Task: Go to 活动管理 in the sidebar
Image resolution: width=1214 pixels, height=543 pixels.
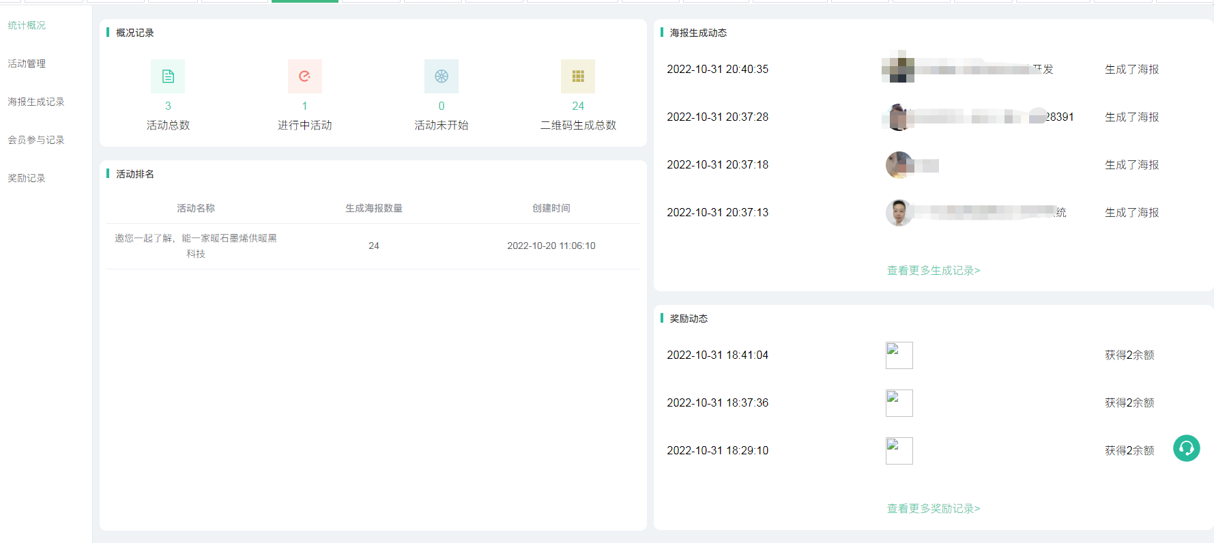Action: (x=27, y=63)
